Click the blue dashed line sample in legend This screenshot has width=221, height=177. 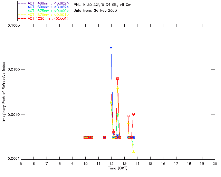[22, 7]
